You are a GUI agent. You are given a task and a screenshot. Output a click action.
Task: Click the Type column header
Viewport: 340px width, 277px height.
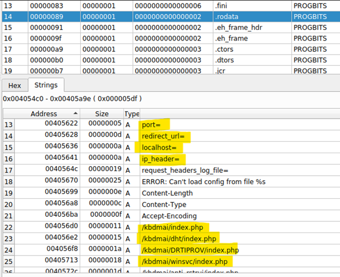pyautogui.click(x=131, y=113)
